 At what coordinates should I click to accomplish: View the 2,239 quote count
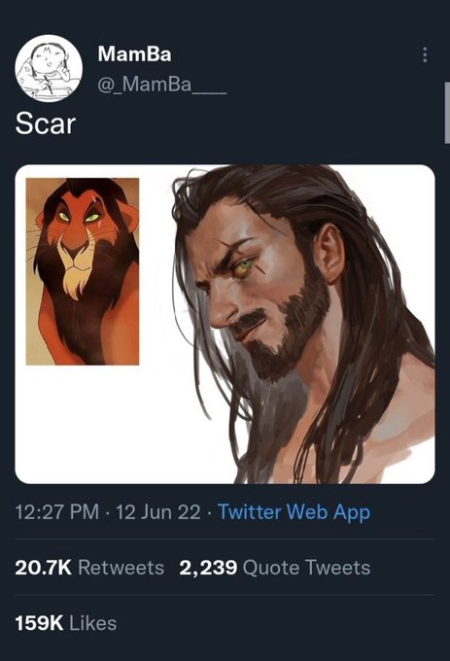click(208, 568)
